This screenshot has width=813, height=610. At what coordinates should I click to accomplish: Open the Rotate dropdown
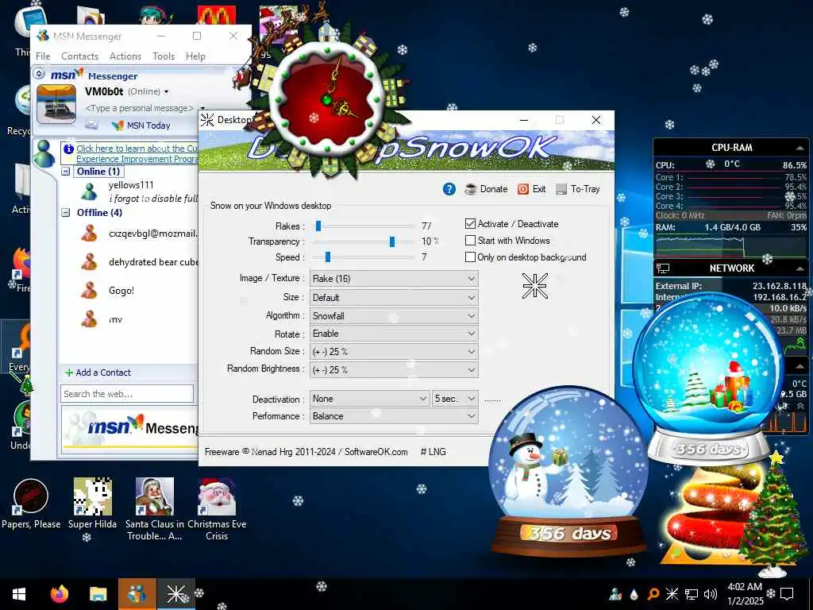394,334
